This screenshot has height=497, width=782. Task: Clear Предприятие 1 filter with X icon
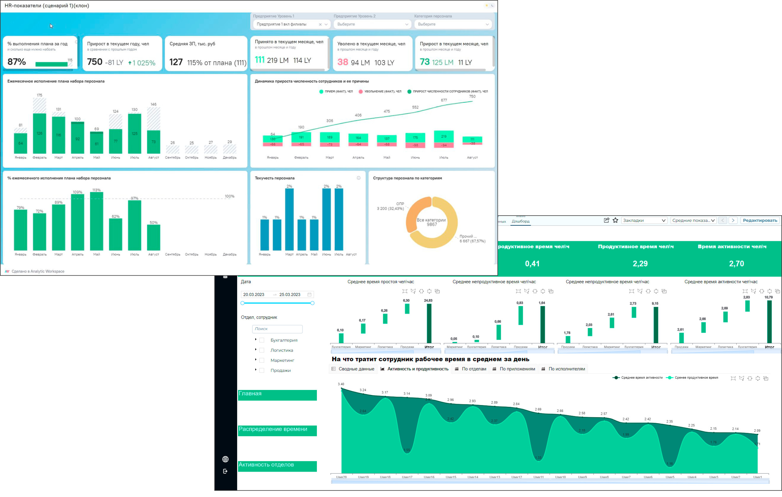coord(320,24)
